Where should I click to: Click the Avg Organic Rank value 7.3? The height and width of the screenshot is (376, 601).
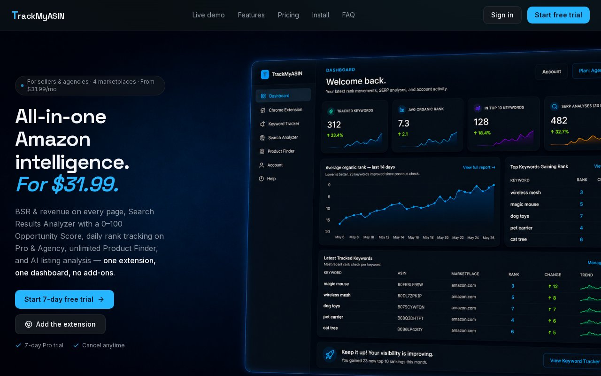click(x=404, y=124)
